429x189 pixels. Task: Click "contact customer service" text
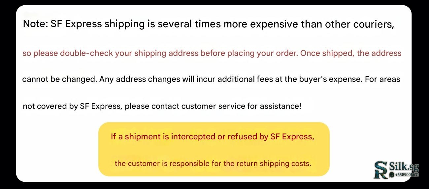click(191, 106)
